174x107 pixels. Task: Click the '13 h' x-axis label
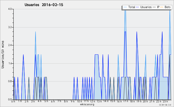click(99, 101)
